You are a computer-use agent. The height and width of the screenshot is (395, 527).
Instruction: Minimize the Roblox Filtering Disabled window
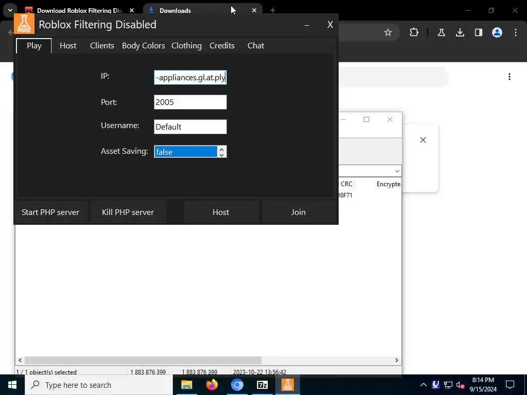[x=307, y=25]
